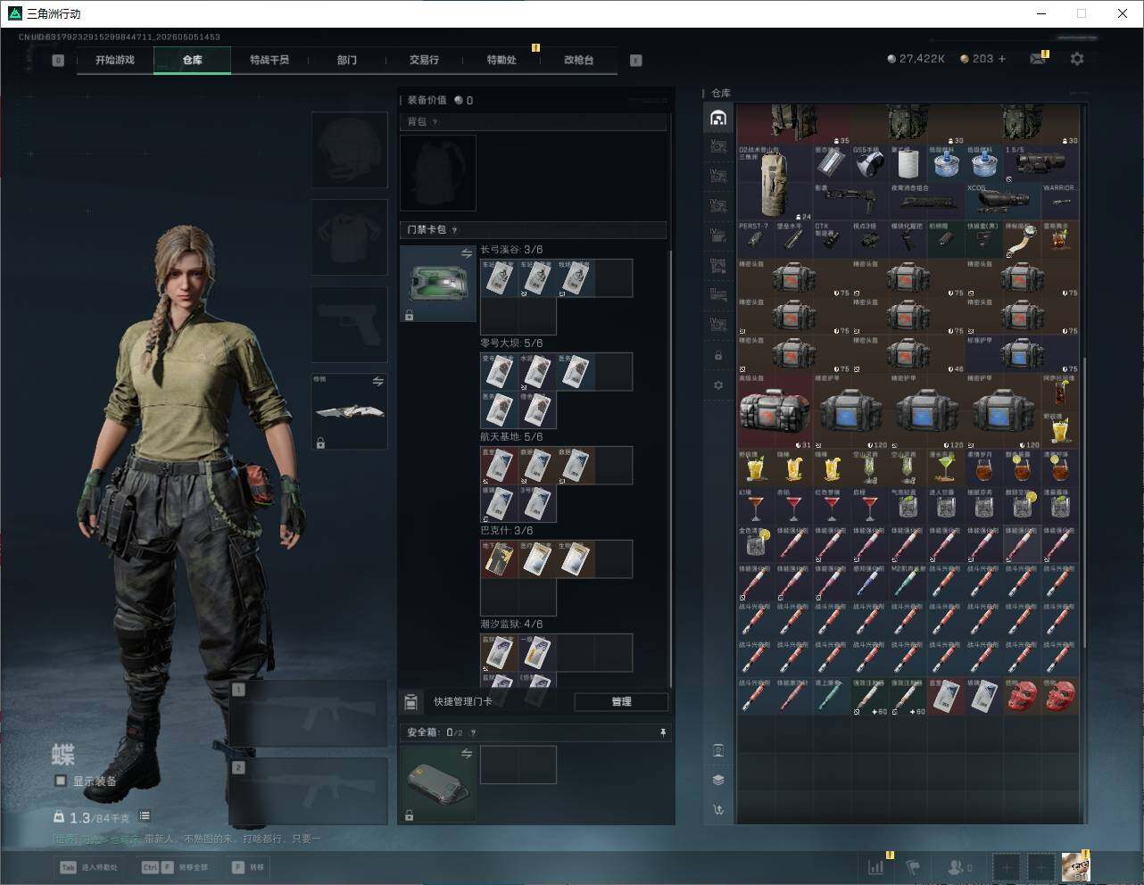Click the help icon next to 门禁卡包
1144x885 pixels.
(454, 230)
